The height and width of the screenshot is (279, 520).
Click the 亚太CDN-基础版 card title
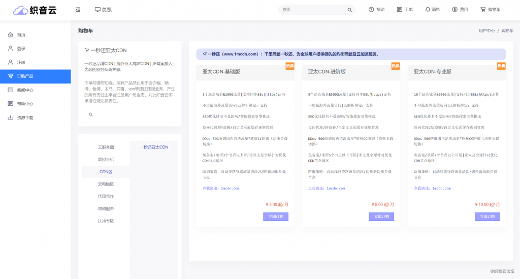pos(221,72)
